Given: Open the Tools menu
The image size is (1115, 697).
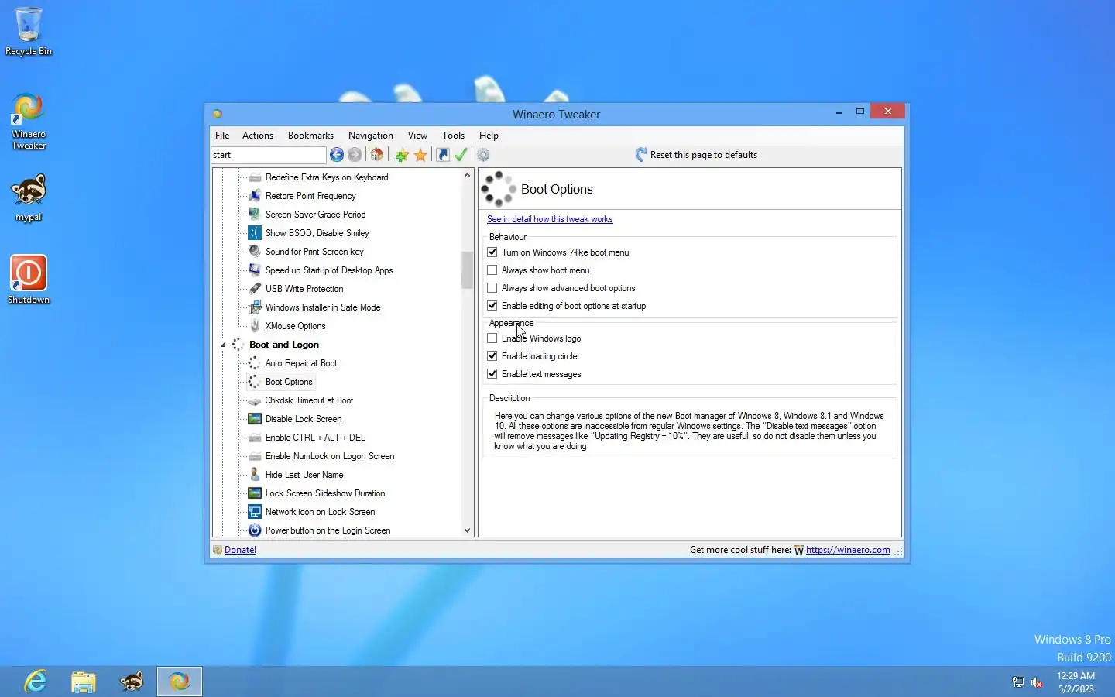Looking at the screenshot, I should tap(454, 136).
